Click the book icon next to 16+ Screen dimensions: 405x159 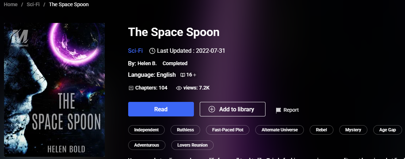183,75
